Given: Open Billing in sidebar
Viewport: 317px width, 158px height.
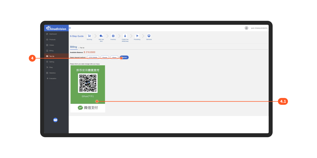Looking at the screenshot, I should [x=56, y=51].
